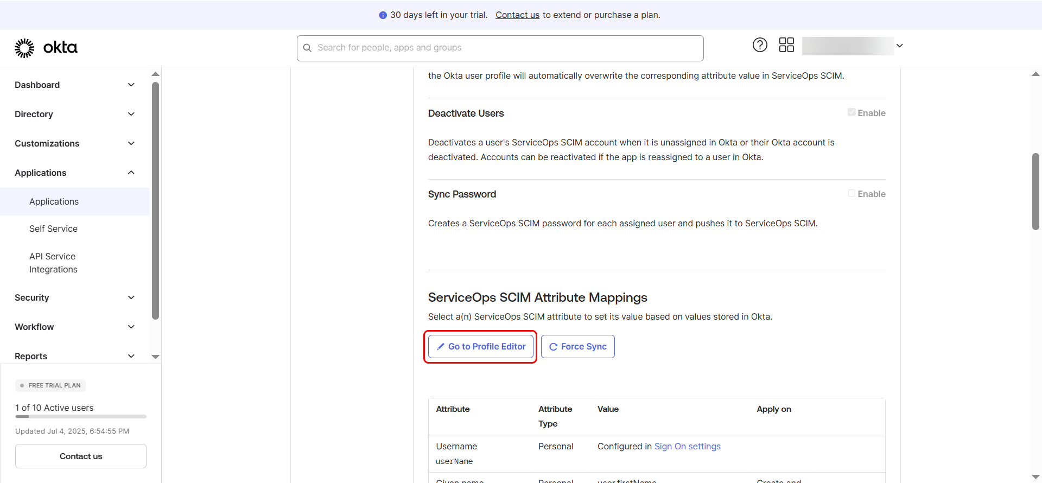Image resolution: width=1042 pixels, height=483 pixels.
Task: Click the Sign On settings link
Action: [x=687, y=446]
